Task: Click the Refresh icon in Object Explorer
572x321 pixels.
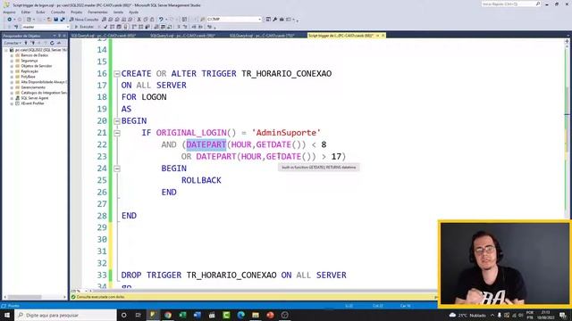Action: tap(52, 43)
